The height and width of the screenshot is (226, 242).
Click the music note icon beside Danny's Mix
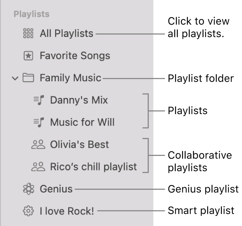(x=39, y=100)
